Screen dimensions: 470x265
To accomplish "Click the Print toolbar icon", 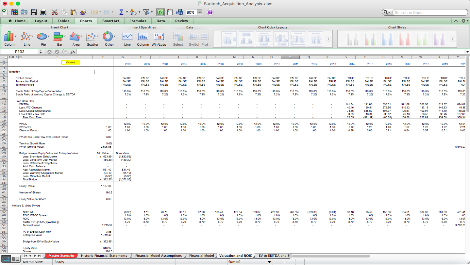I will (42, 12).
